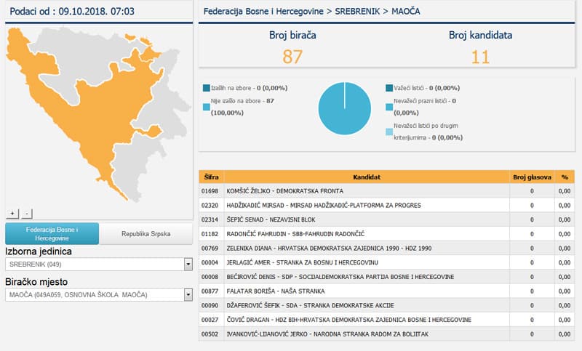Click the 'Važeći listići' legend square

(389, 88)
